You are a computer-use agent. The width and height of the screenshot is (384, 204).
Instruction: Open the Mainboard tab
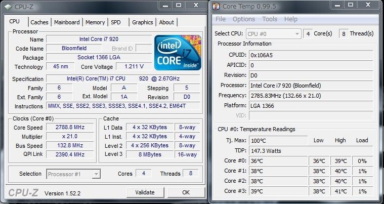tap(67, 22)
